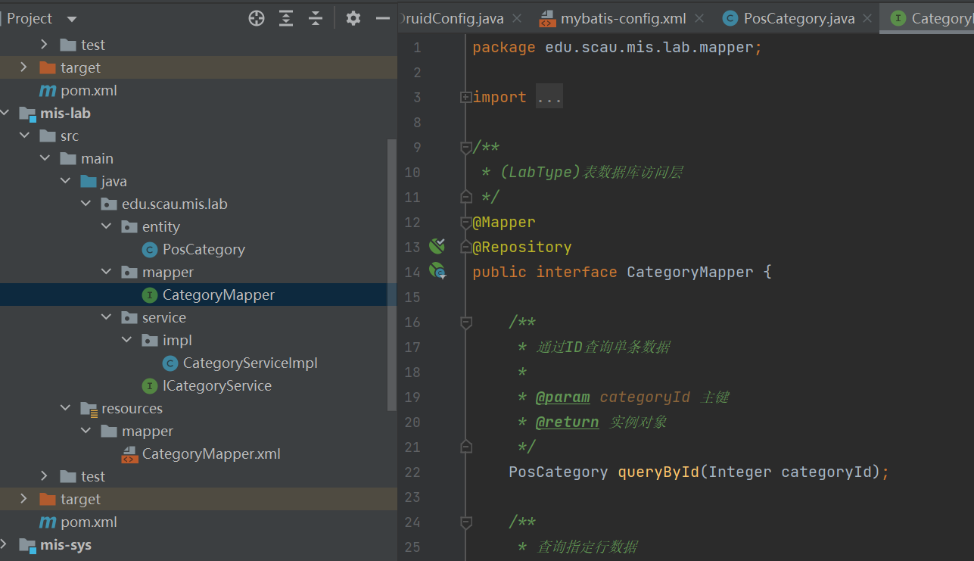Select CategoryMapper interface in project tree
The image size is (974, 561).
(219, 295)
